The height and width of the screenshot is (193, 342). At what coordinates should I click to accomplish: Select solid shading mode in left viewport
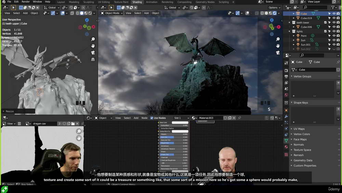(x=82, y=13)
